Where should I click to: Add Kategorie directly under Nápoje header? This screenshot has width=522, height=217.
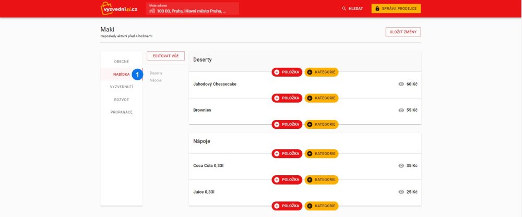point(321,154)
